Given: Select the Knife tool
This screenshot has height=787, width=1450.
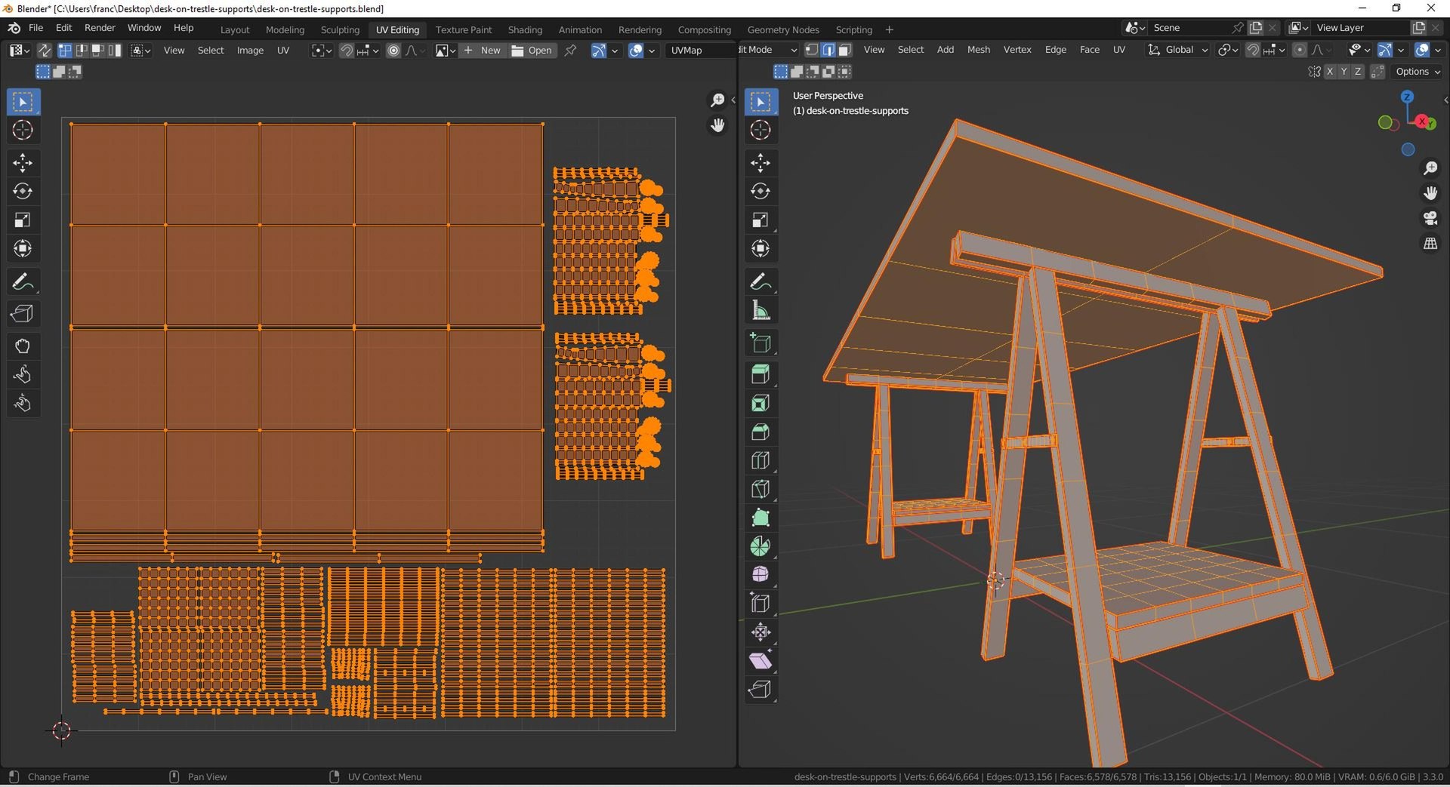Looking at the screenshot, I should click(x=760, y=489).
